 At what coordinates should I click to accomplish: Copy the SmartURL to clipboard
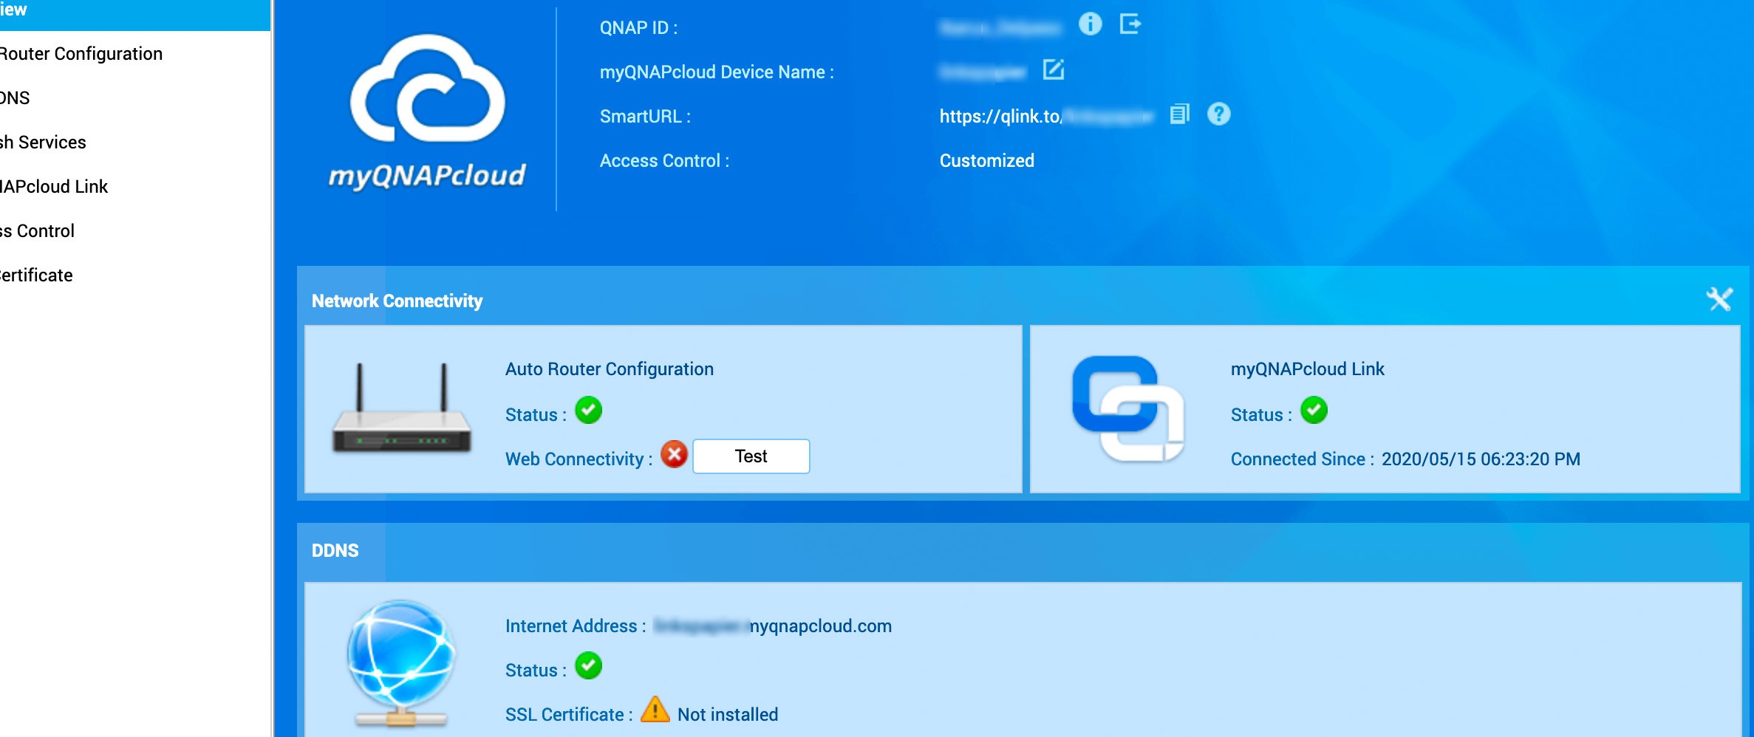click(x=1179, y=114)
